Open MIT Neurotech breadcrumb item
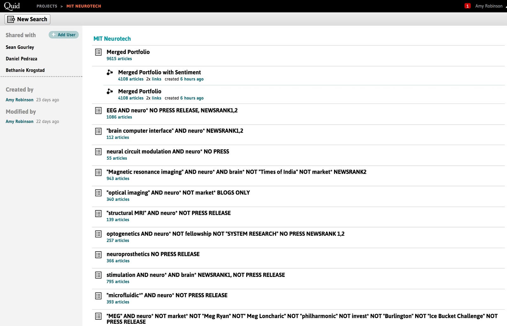The height and width of the screenshot is (326, 507). pos(84,6)
